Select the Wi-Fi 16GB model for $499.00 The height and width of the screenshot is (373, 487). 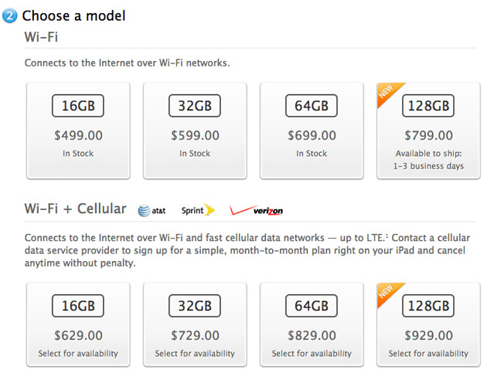coord(78,131)
